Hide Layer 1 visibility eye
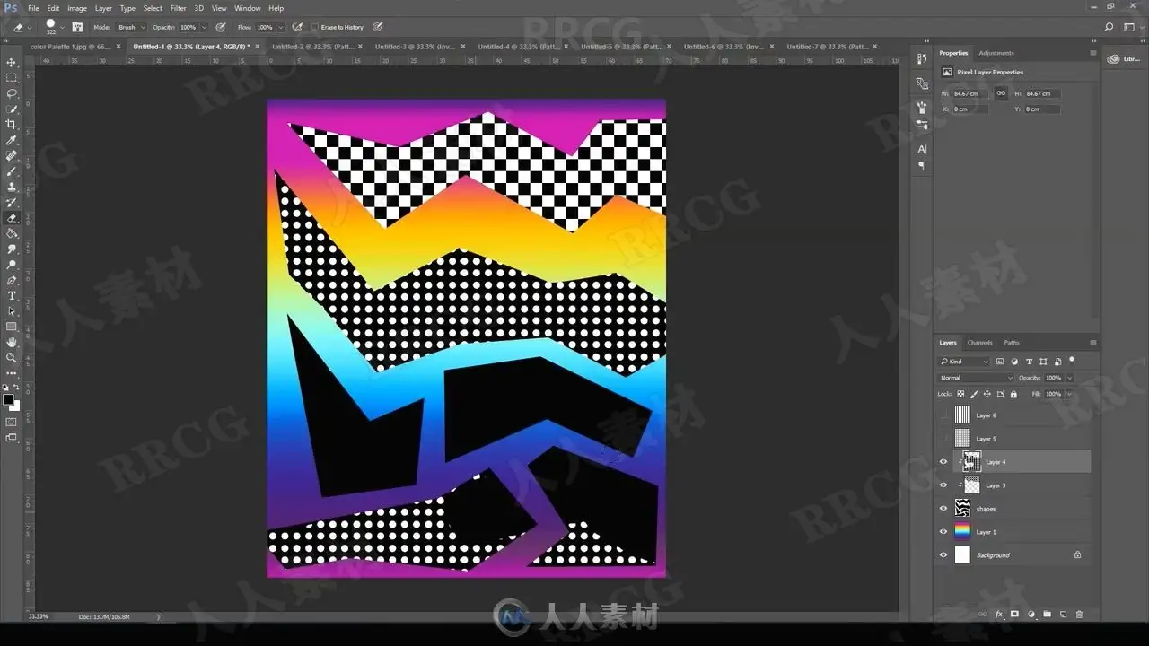The height and width of the screenshot is (646, 1149). [943, 532]
